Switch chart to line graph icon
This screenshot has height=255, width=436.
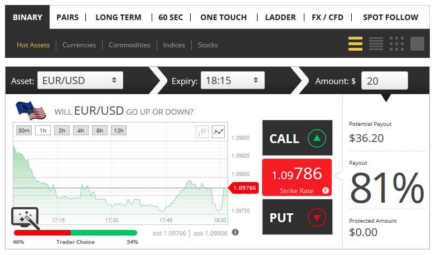pos(218,131)
